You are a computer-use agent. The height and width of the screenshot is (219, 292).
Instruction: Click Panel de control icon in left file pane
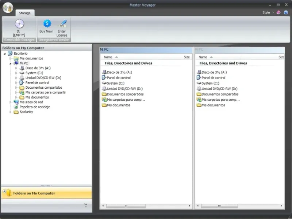[104, 78]
